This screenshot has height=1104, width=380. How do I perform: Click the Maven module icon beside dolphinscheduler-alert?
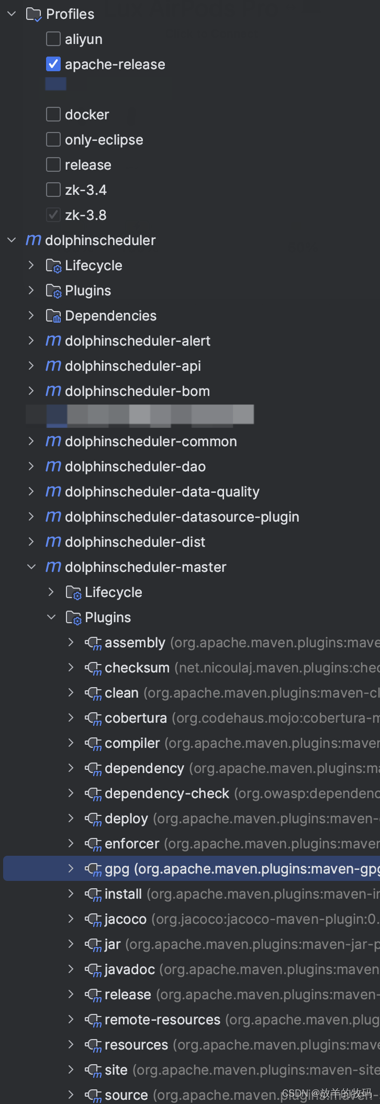point(52,340)
